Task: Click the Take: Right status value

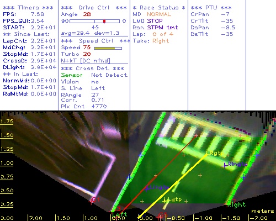Action: pos(161,41)
